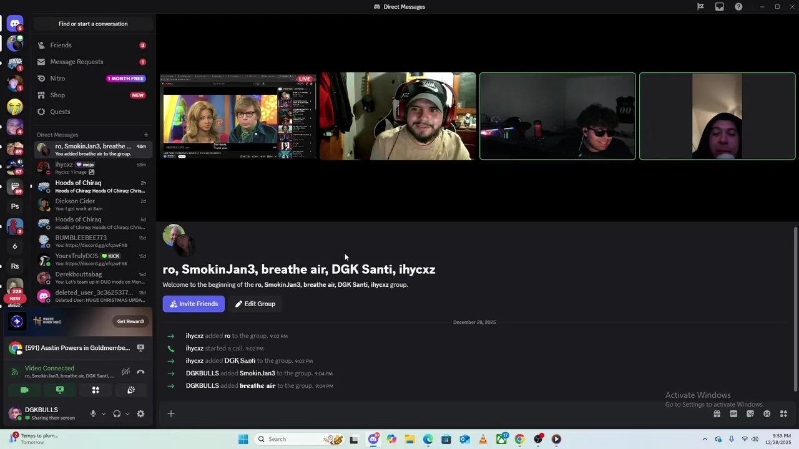The width and height of the screenshot is (799, 449).
Task: Deafen using the headphones icon
Action: coord(117,413)
